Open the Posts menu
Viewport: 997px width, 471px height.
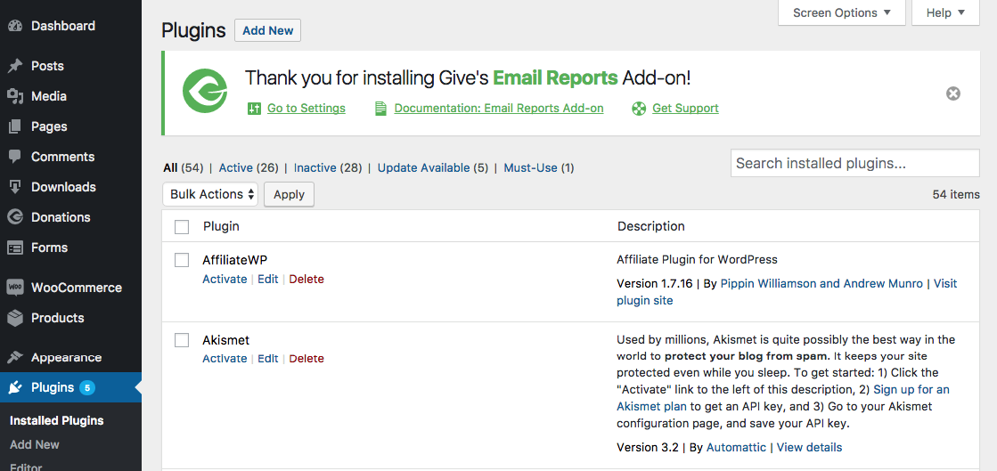pyautogui.click(x=47, y=66)
